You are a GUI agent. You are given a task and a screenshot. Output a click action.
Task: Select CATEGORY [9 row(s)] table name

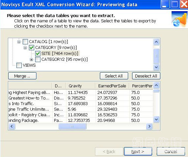[56, 48]
